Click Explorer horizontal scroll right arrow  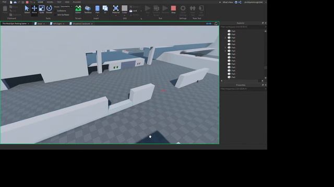click(262, 81)
